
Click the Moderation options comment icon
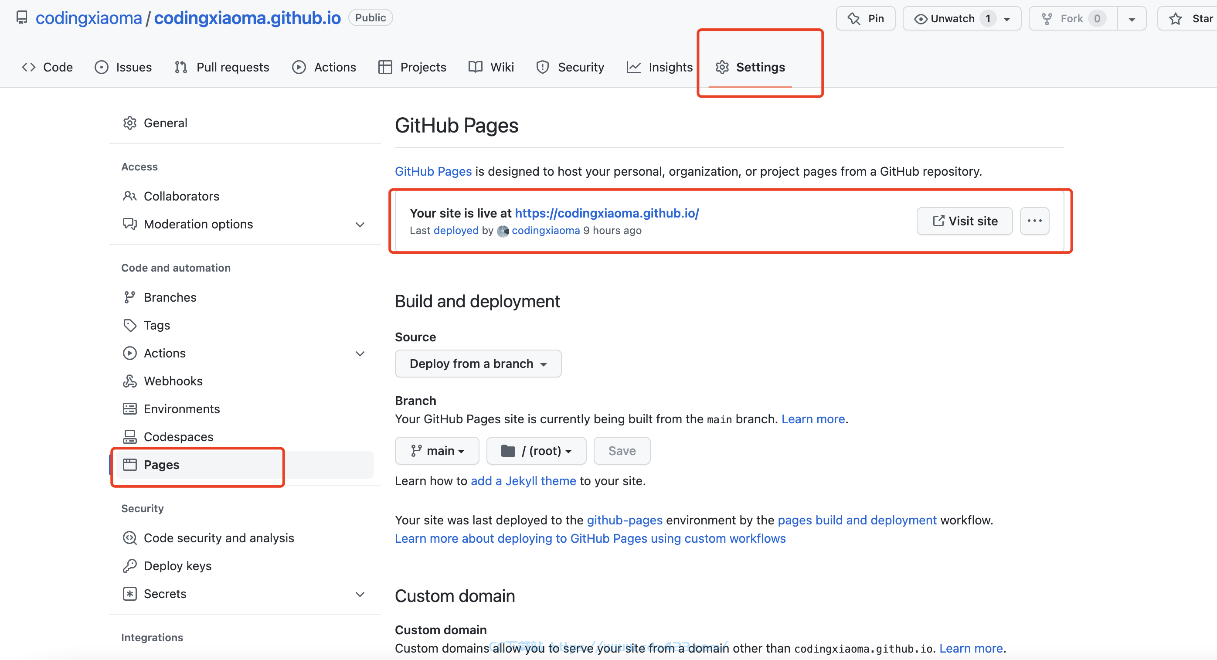[x=129, y=224]
